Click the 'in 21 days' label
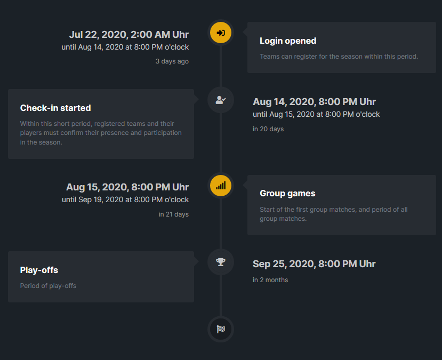The height and width of the screenshot is (360, 442). [x=174, y=214]
